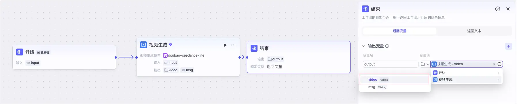Click the diamond badge next to 视频生成
Screen dimensions: 517x104
(171, 45)
